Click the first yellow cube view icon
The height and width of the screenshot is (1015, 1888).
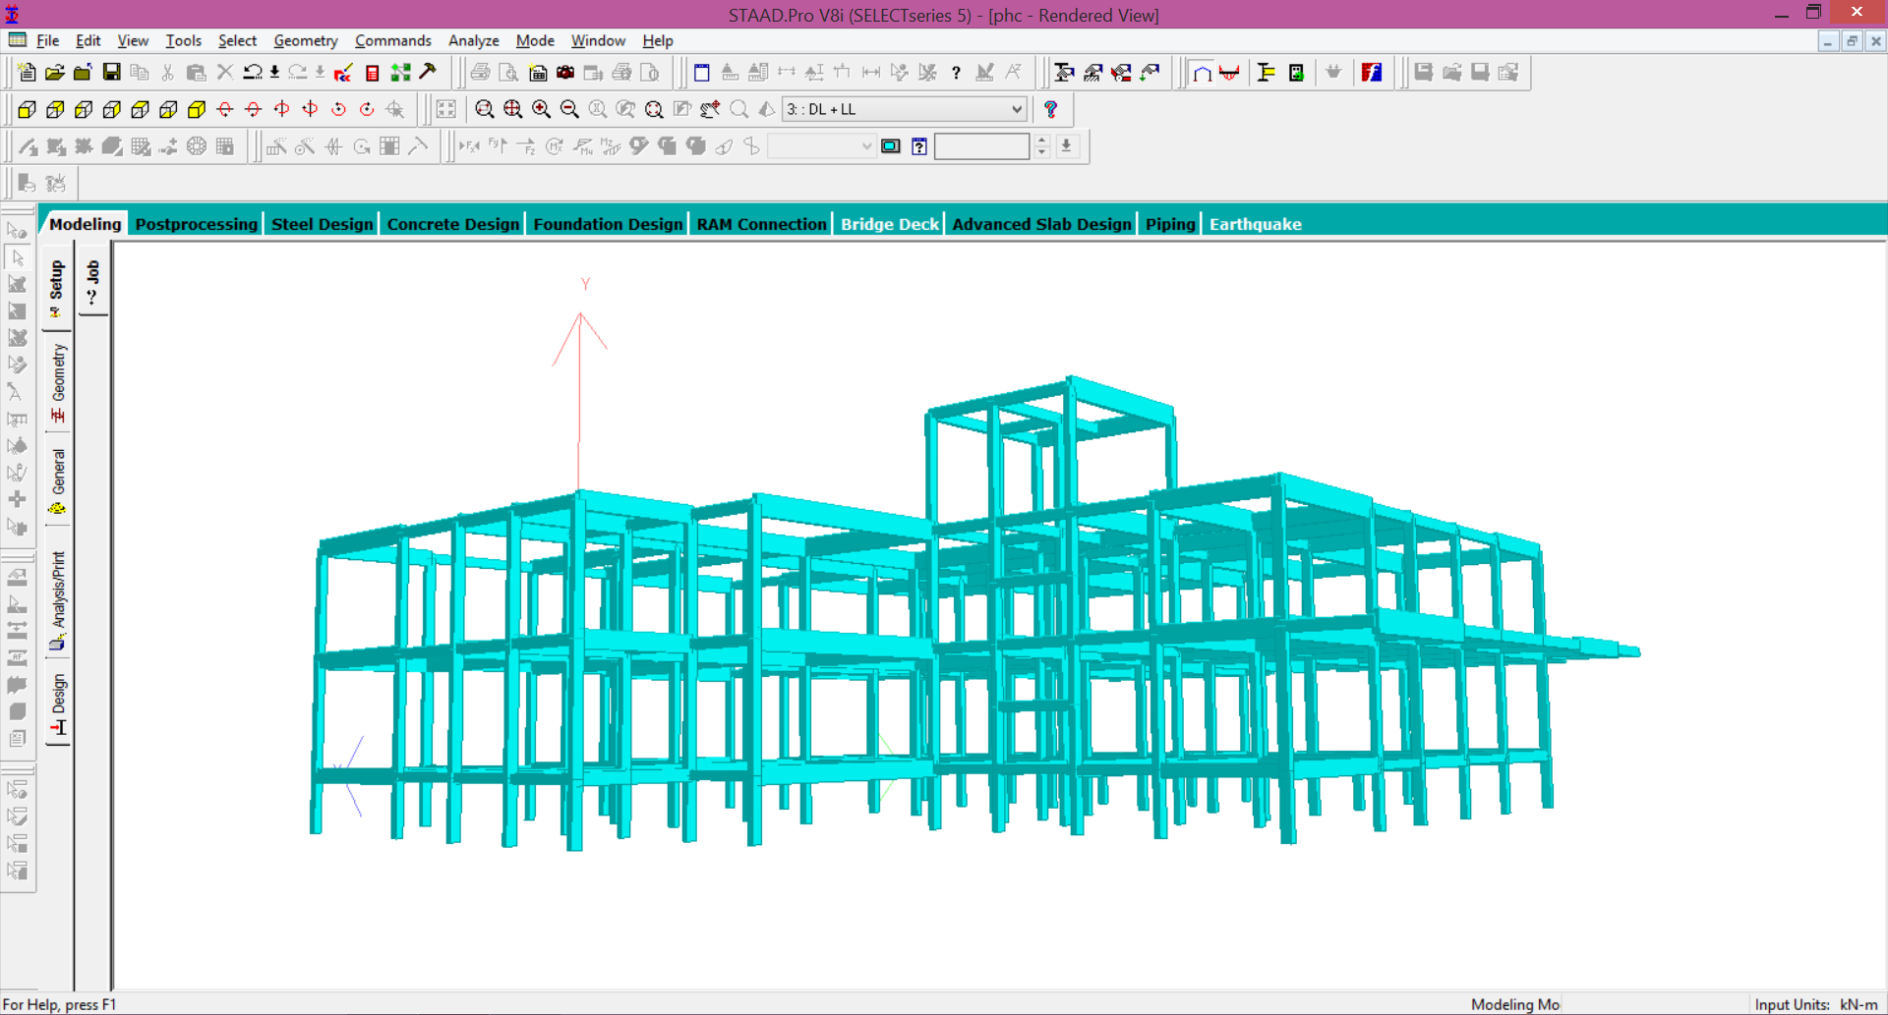[27, 109]
